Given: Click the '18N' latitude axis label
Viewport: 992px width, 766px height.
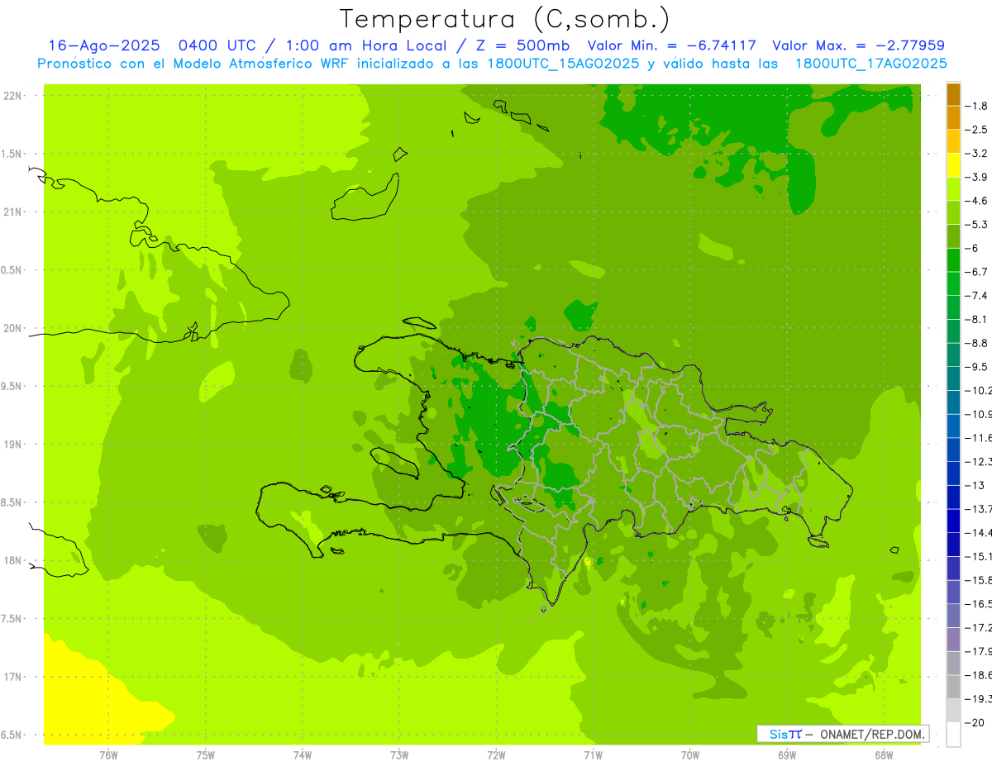Looking at the screenshot, I should pos(12,560).
